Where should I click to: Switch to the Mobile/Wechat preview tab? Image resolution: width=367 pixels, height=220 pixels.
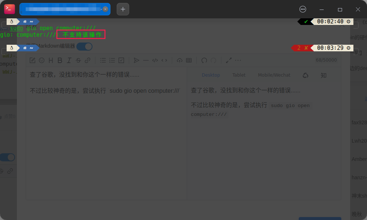(x=274, y=75)
